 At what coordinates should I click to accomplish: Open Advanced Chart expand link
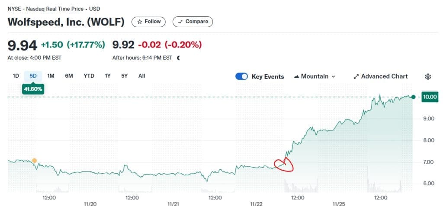(380, 76)
